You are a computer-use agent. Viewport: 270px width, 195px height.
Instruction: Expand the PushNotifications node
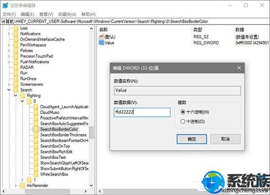click(9, 62)
